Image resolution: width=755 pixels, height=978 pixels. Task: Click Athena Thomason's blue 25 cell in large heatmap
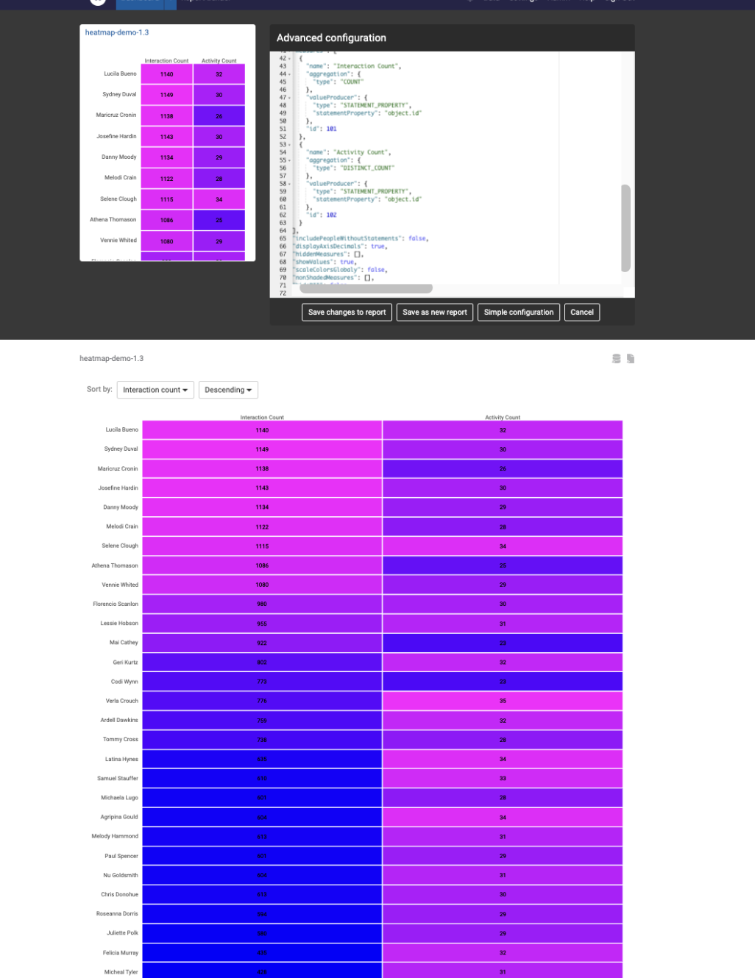pos(503,565)
